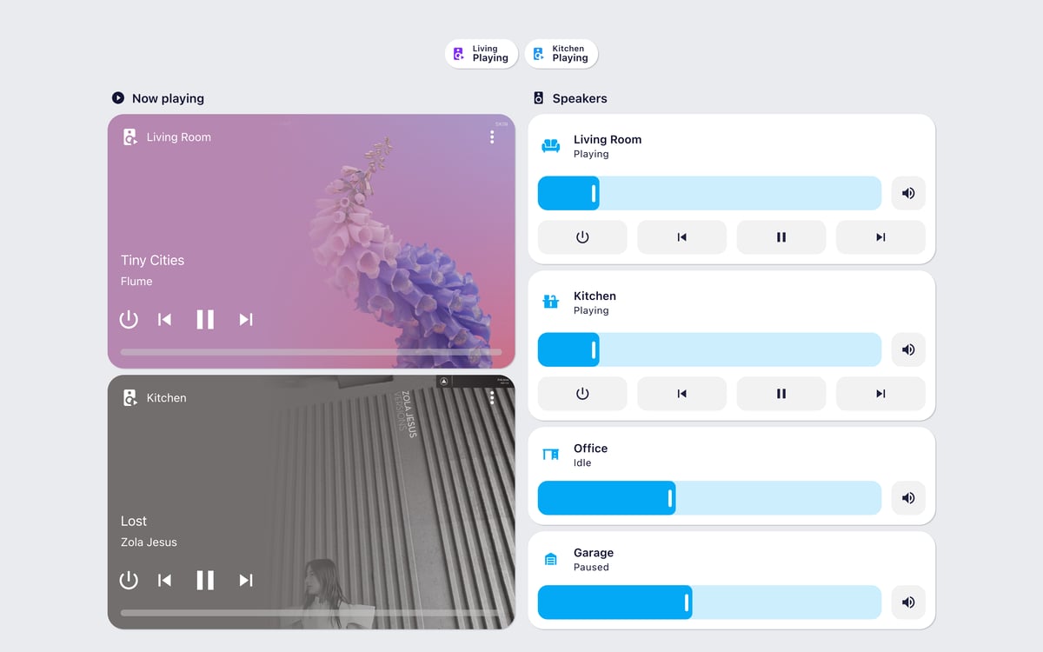Open the three-dot menu on Kitchen media card

[492, 397]
